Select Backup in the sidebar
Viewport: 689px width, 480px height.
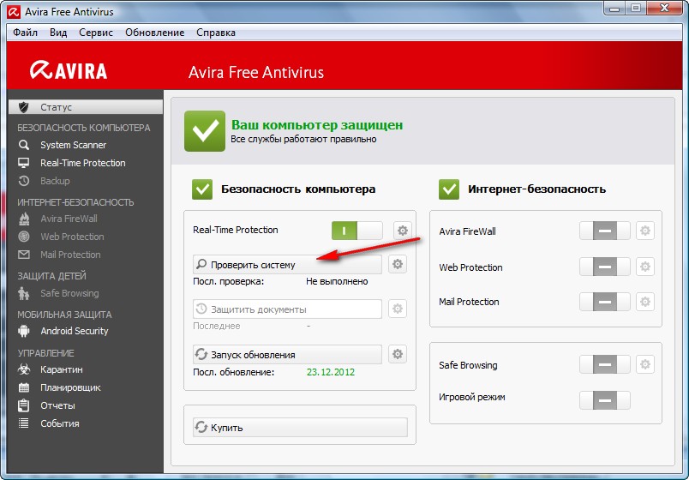[55, 181]
